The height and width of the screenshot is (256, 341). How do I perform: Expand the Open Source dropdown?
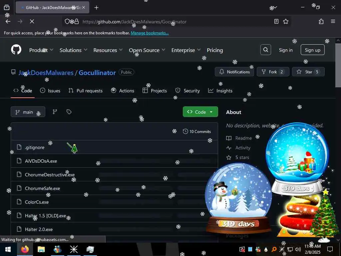[147, 50]
